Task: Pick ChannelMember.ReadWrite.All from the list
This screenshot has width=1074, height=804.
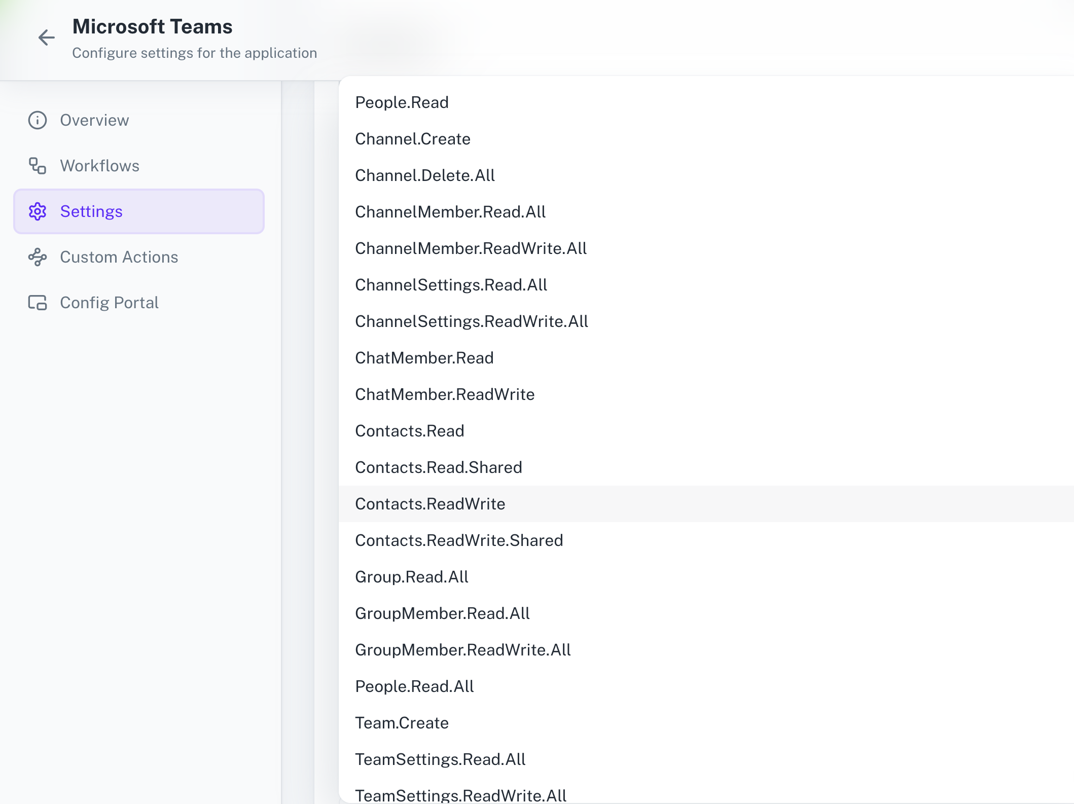Action: (471, 248)
